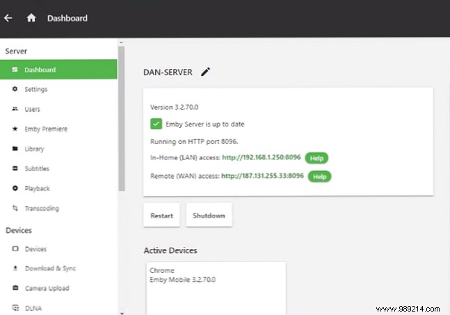Image resolution: width=450 pixels, height=315 pixels.
Task: Click the sidebar scrollbar up arrow
Action: coord(122,42)
